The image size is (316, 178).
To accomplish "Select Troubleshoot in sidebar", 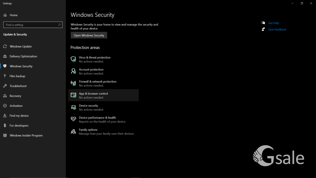I will [x=18, y=86].
